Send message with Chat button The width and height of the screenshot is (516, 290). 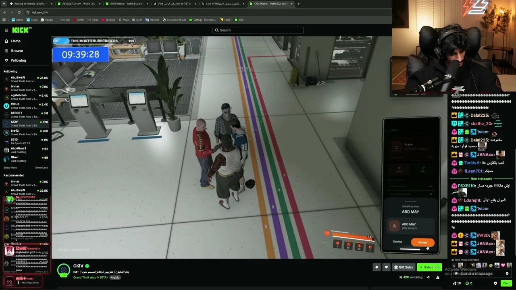pyautogui.click(x=506, y=283)
